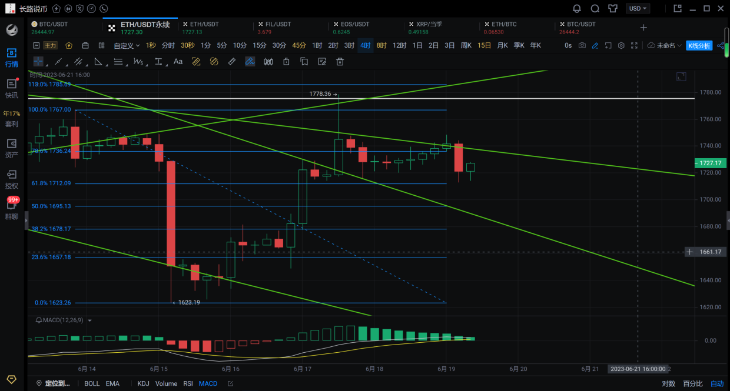
Task: Expand the USD currency selector
Action: pos(638,8)
